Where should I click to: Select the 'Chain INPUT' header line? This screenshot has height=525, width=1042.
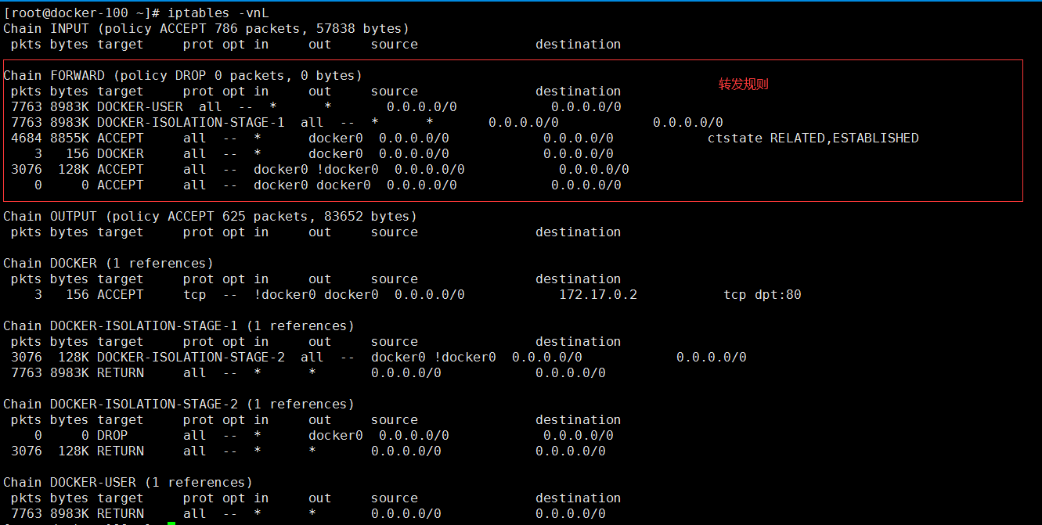tap(207, 29)
